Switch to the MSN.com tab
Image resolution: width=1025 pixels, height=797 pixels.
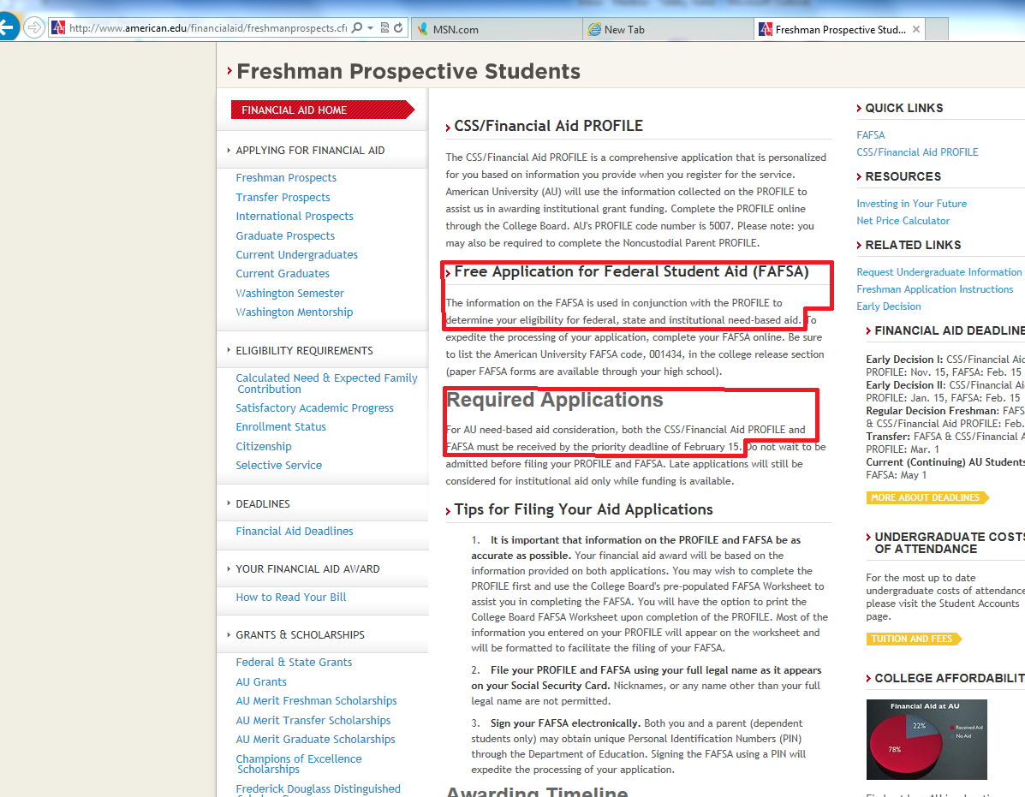456,29
